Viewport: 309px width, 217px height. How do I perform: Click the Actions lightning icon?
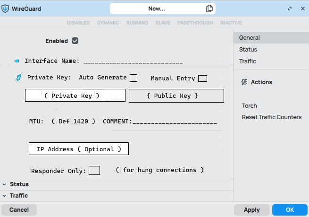pyautogui.click(x=244, y=82)
